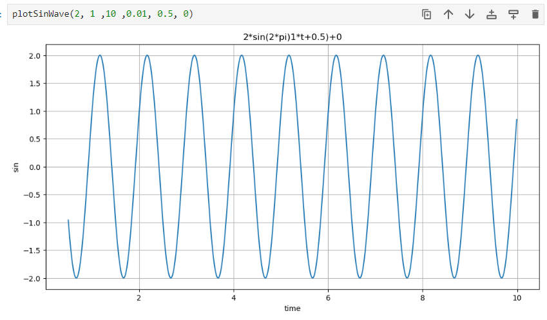Click the y-axis tick label 0.5
This screenshot has width=547, height=320.
(x=35, y=139)
